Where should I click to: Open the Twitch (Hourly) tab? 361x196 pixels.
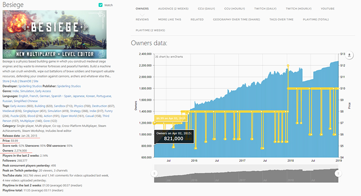(299, 9)
